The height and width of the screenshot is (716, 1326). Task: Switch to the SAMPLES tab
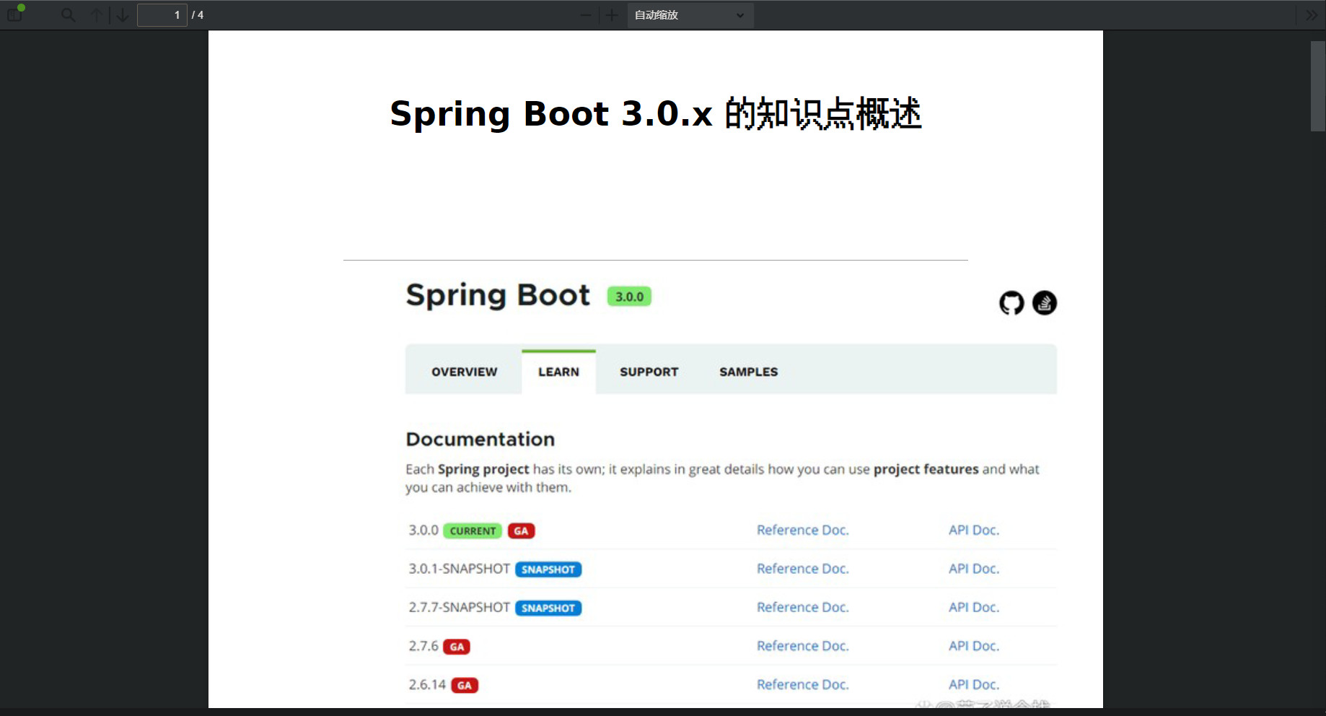pyautogui.click(x=749, y=372)
